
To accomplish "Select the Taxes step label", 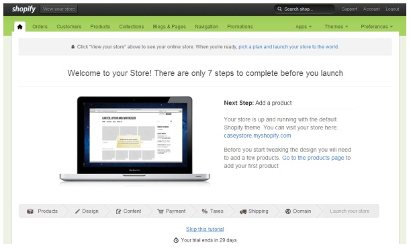I will click(x=216, y=211).
